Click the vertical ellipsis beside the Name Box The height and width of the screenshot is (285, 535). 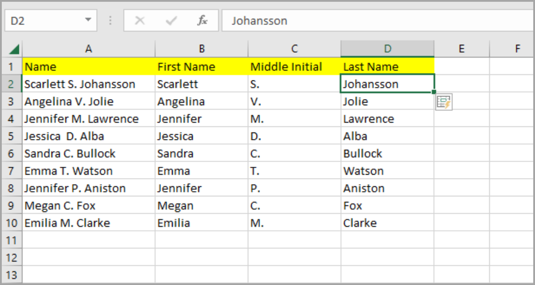point(110,20)
